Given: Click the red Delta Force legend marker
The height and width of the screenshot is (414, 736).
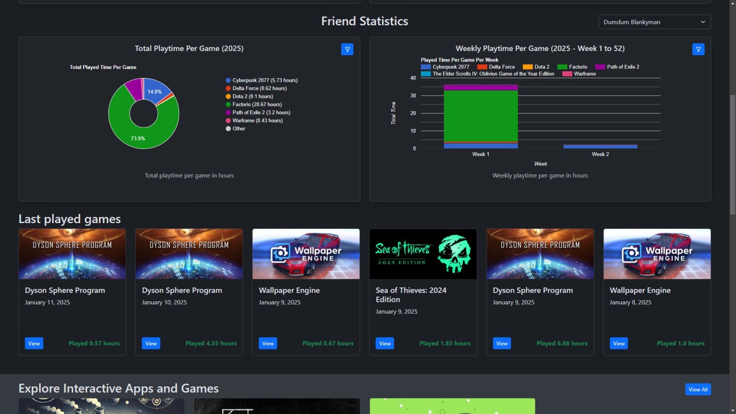Looking at the screenshot, I should pos(483,67).
